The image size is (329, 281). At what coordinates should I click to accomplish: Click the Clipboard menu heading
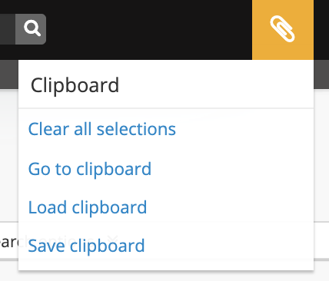point(75,85)
